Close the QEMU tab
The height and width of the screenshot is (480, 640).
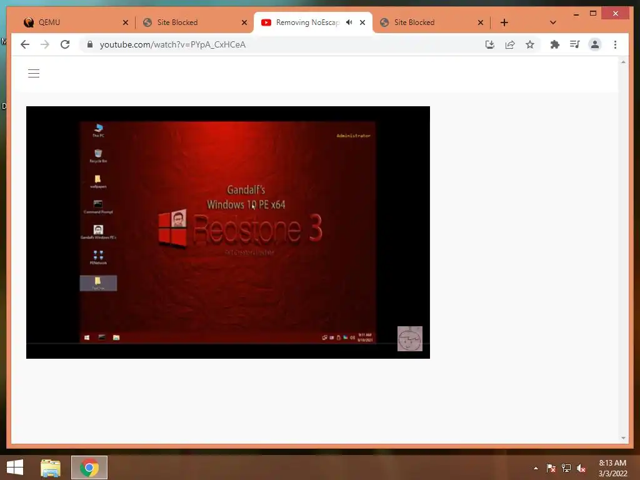coord(125,23)
